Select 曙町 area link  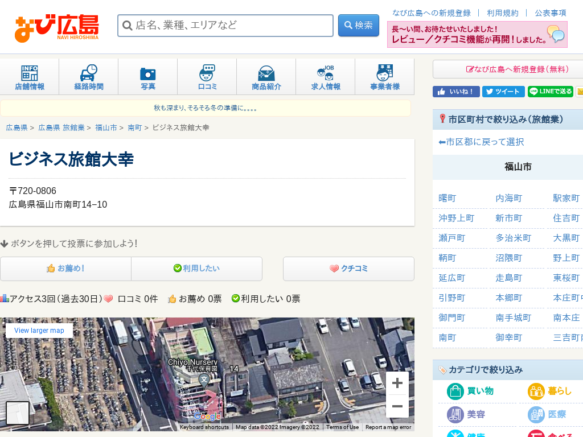pyautogui.click(x=447, y=198)
